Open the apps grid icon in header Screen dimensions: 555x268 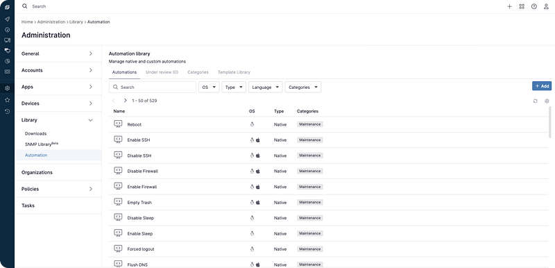522,6
